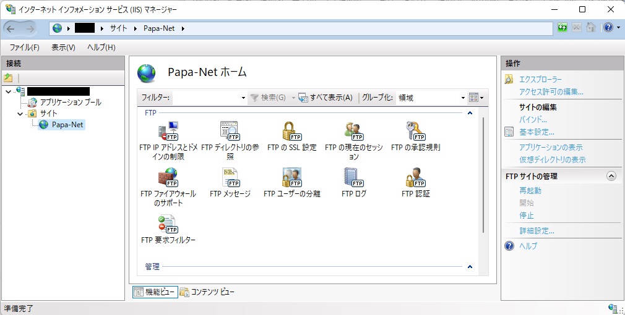Click 詳細設定... link
Viewport: 625px width, 315px height.
click(537, 230)
